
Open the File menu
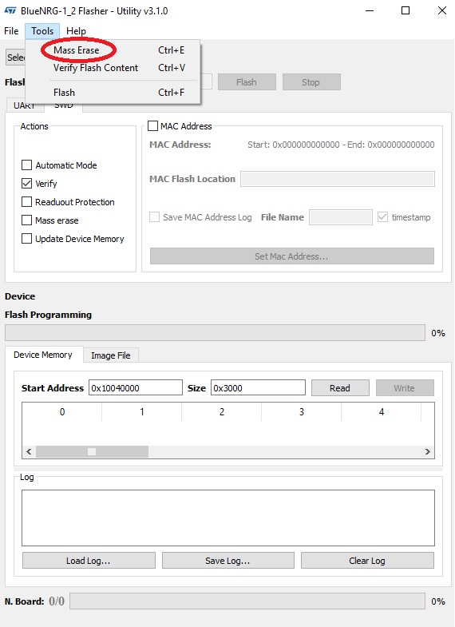[11, 31]
